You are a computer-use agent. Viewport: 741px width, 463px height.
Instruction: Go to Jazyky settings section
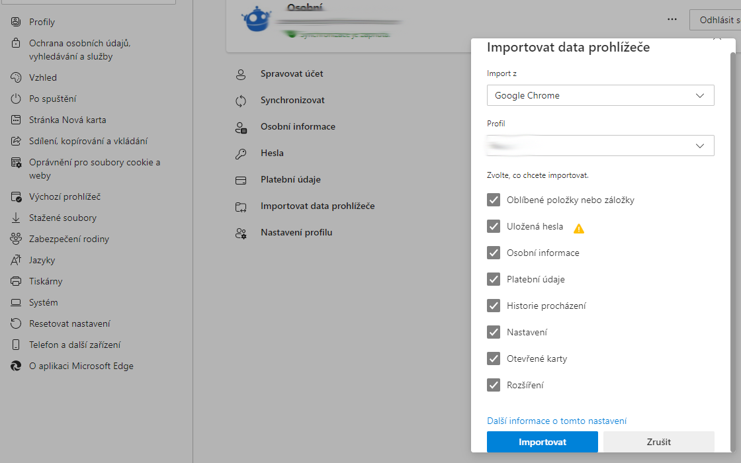tap(42, 261)
